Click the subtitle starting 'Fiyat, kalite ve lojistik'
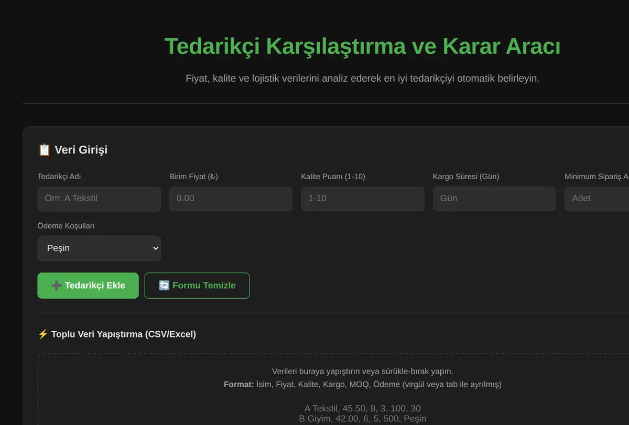The height and width of the screenshot is (425, 629). (363, 79)
